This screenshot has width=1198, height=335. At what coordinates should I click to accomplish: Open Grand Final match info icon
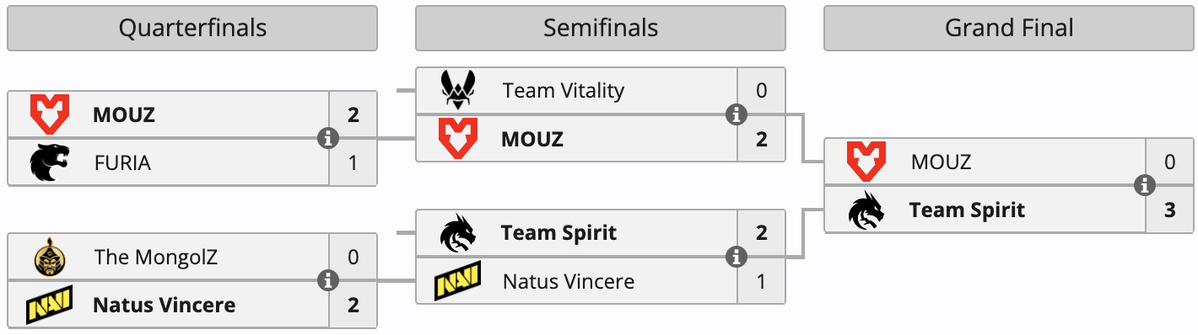(x=1145, y=185)
